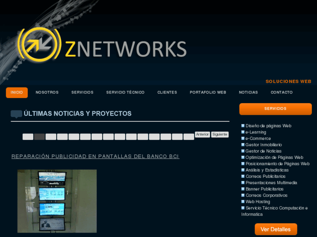Select the Gestor de Noticias service text
The image size is (317, 237).
pos(263,151)
